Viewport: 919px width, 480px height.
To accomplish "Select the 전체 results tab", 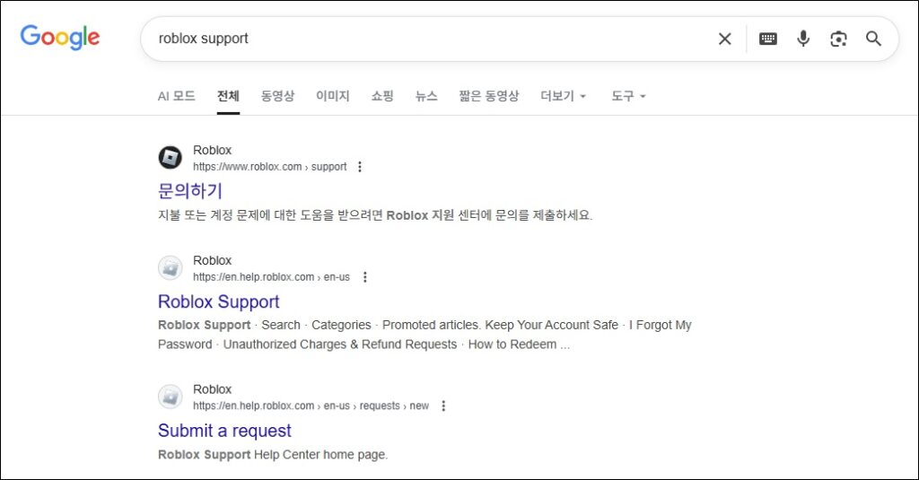I will click(228, 96).
